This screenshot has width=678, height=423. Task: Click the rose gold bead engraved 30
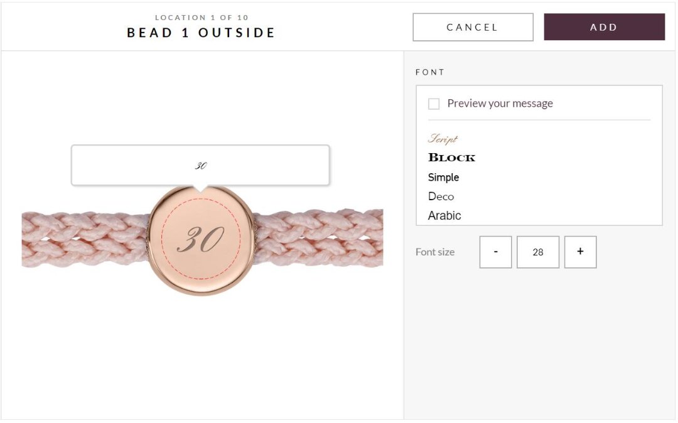click(201, 240)
